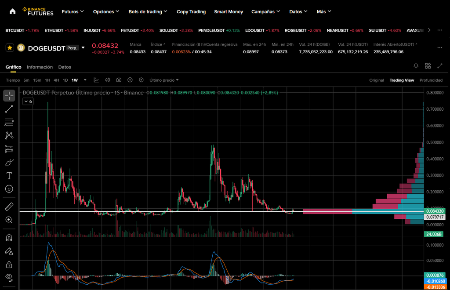Select the forecast projection tool

(9, 149)
